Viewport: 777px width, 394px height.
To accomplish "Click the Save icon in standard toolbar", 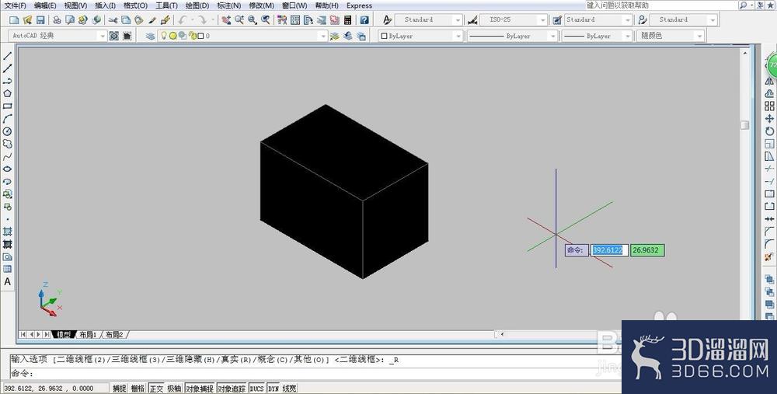I will coord(40,20).
